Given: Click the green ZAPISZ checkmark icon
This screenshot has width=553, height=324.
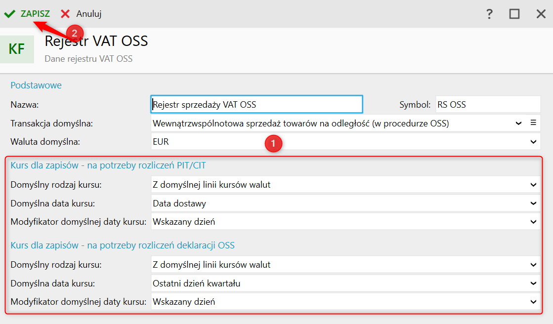Looking at the screenshot, I should pos(9,14).
